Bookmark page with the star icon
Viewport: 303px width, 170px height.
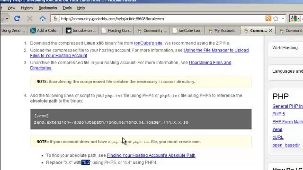pyautogui.click(x=276, y=18)
